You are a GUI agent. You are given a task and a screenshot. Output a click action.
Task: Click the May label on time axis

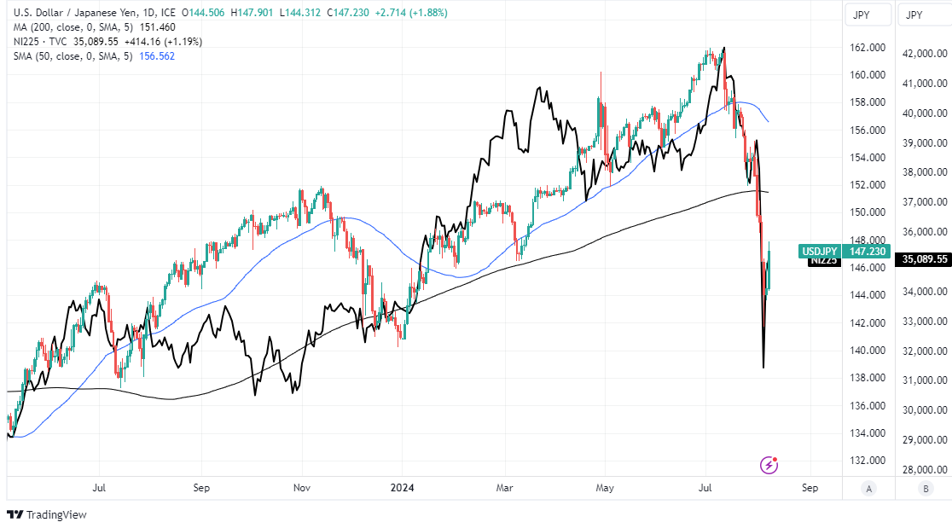tap(605, 488)
